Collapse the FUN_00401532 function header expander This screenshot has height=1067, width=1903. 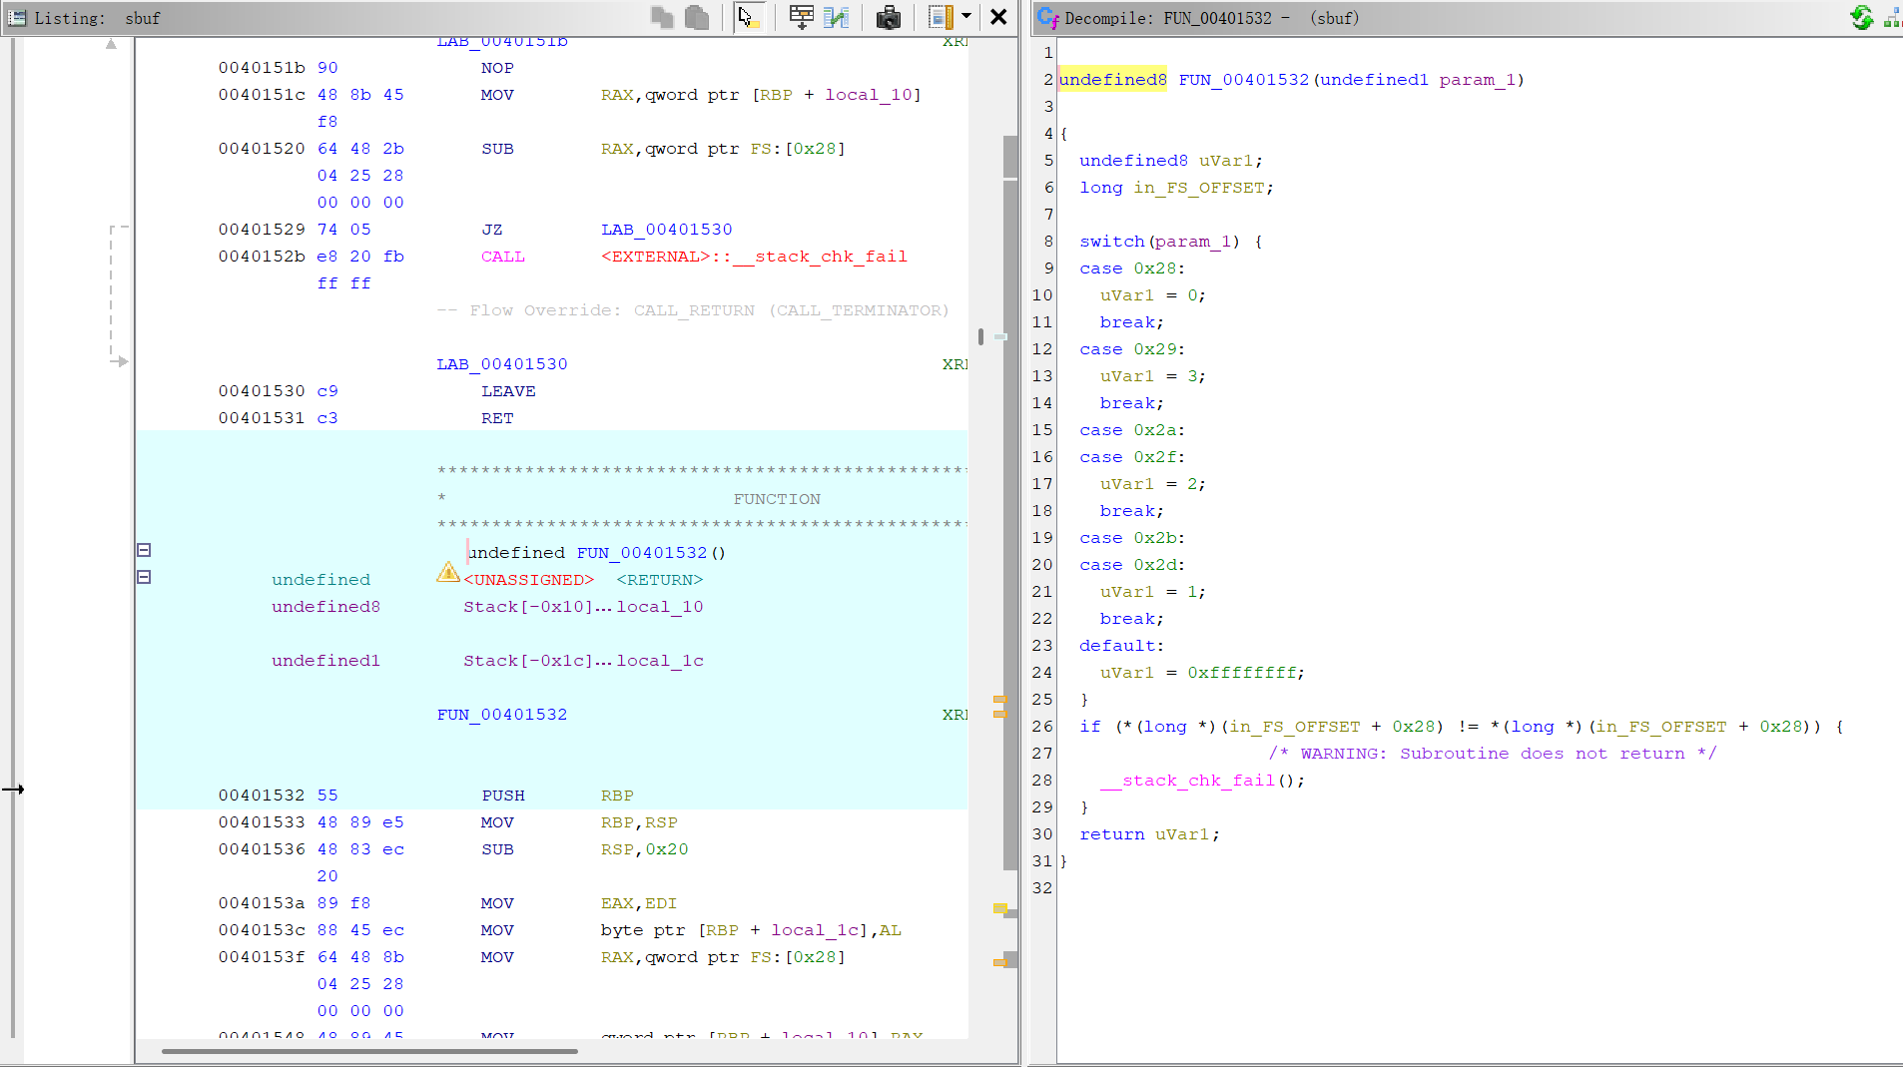coord(144,550)
